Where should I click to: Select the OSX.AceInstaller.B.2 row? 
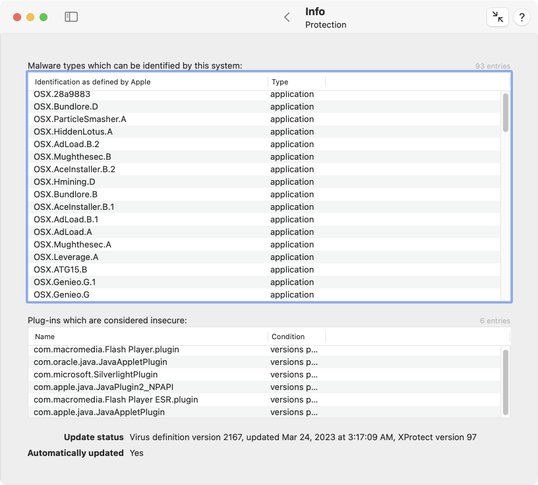(x=264, y=170)
